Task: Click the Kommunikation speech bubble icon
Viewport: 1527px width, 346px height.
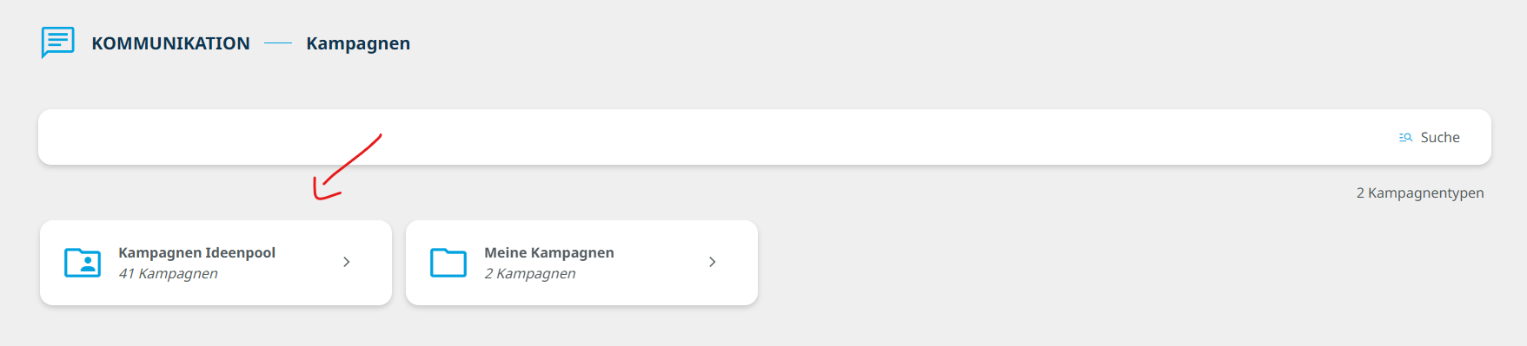Action: pos(57,42)
